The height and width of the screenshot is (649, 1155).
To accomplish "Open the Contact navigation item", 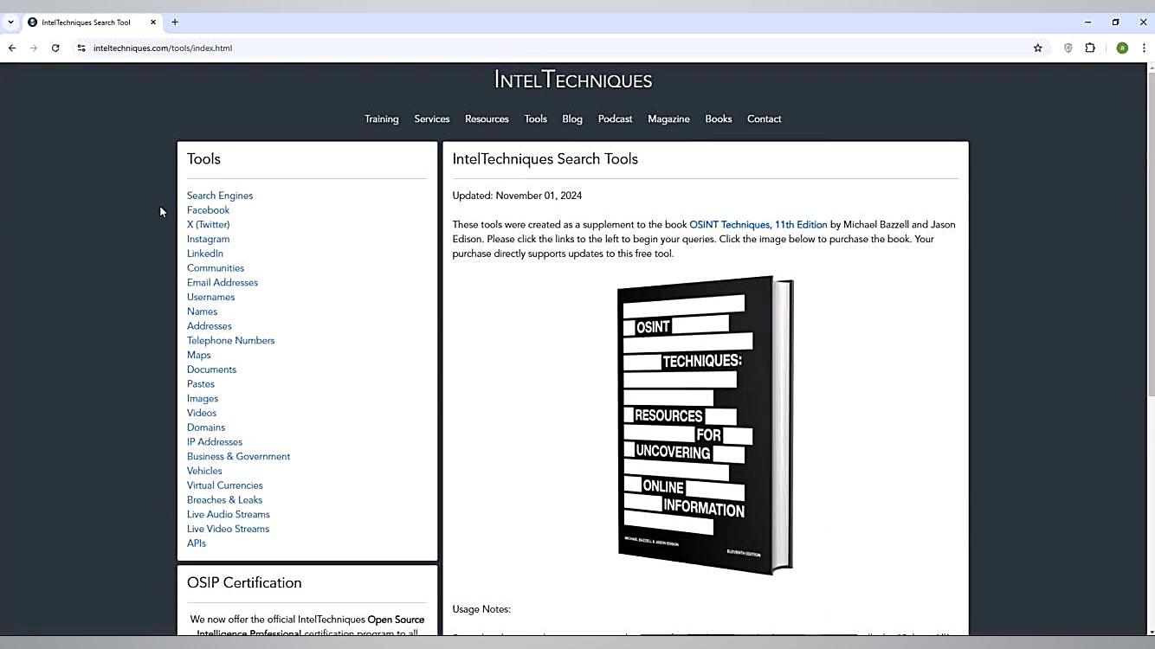I will (765, 119).
